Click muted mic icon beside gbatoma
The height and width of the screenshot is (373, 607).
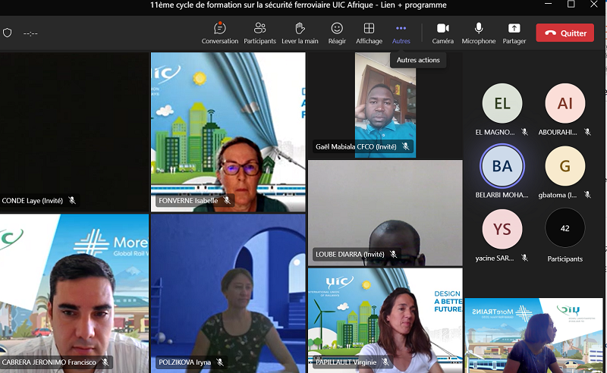click(587, 195)
